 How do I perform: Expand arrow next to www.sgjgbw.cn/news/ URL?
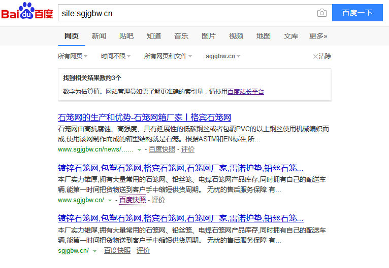point(139,150)
